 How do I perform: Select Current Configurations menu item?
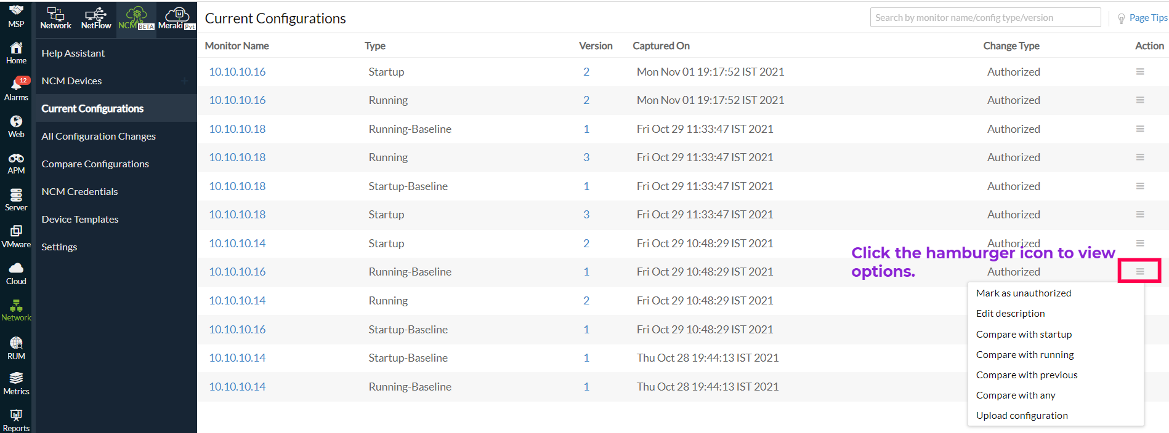[x=92, y=108]
